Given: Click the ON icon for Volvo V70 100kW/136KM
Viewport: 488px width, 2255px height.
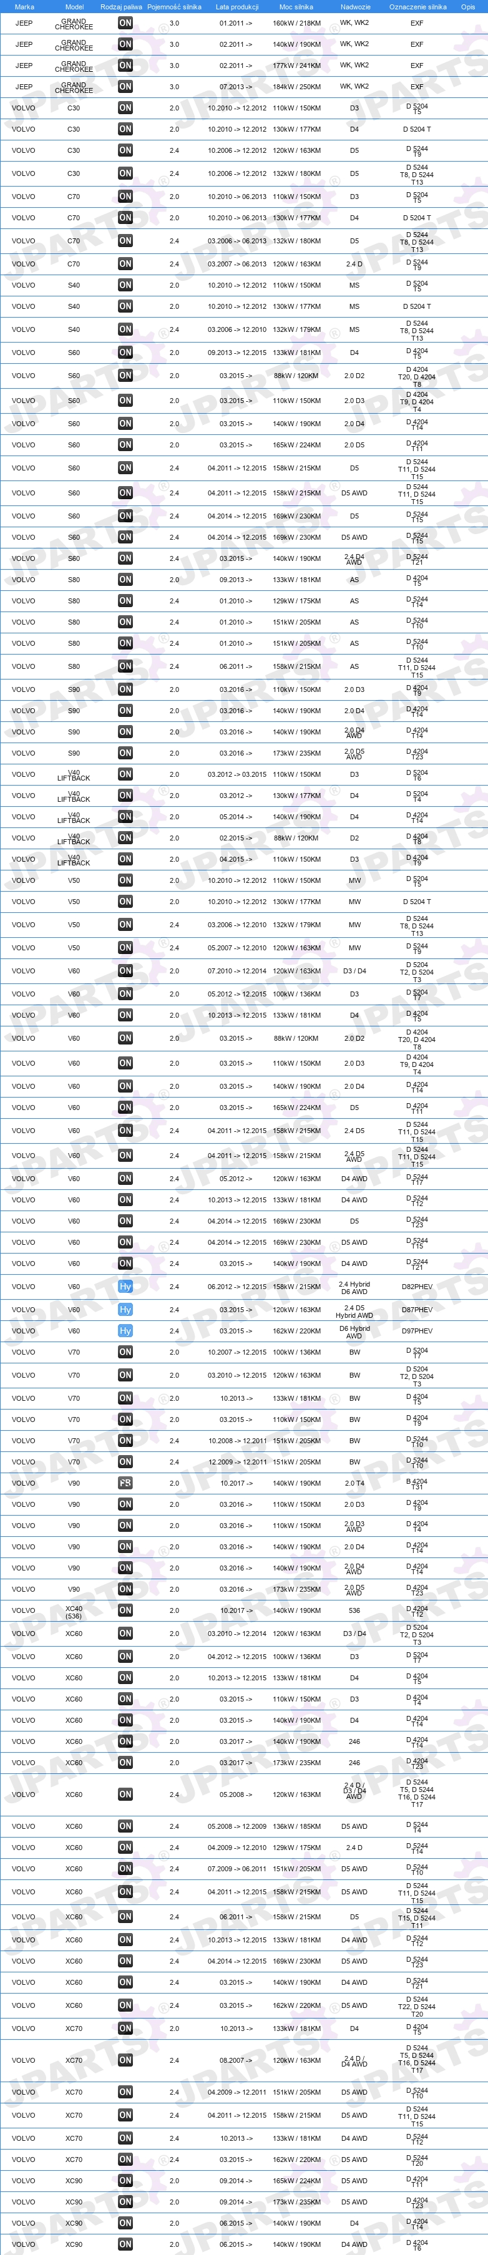Looking at the screenshot, I should [125, 1353].
